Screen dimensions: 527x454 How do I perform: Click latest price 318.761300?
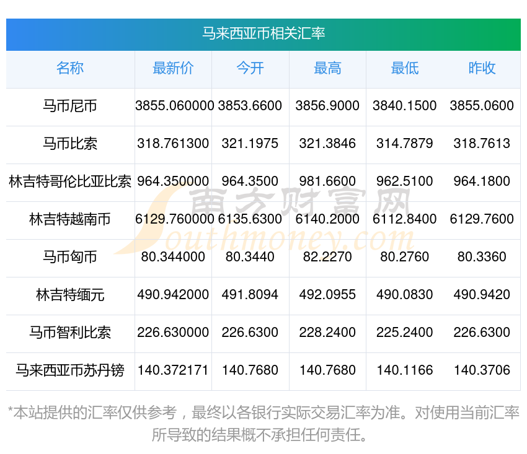[x=173, y=144]
